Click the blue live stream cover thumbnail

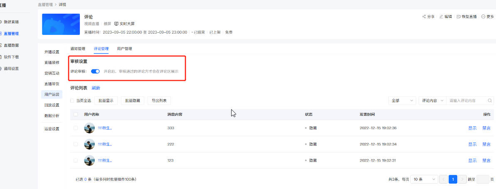coord(61,24)
